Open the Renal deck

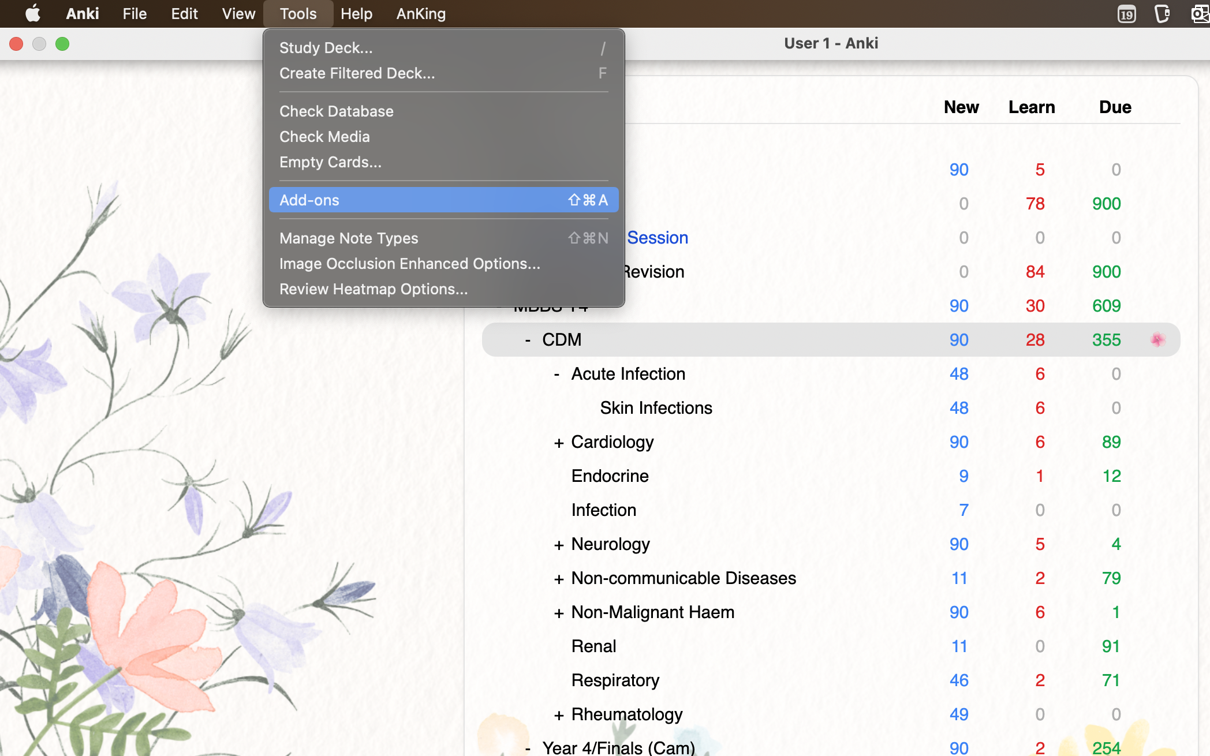(593, 646)
